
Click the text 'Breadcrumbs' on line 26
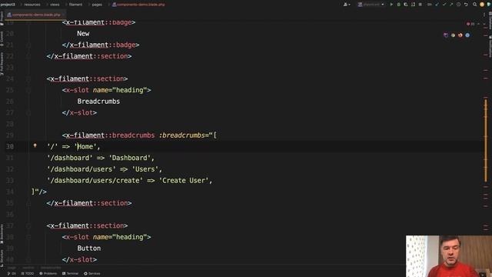coord(98,102)
